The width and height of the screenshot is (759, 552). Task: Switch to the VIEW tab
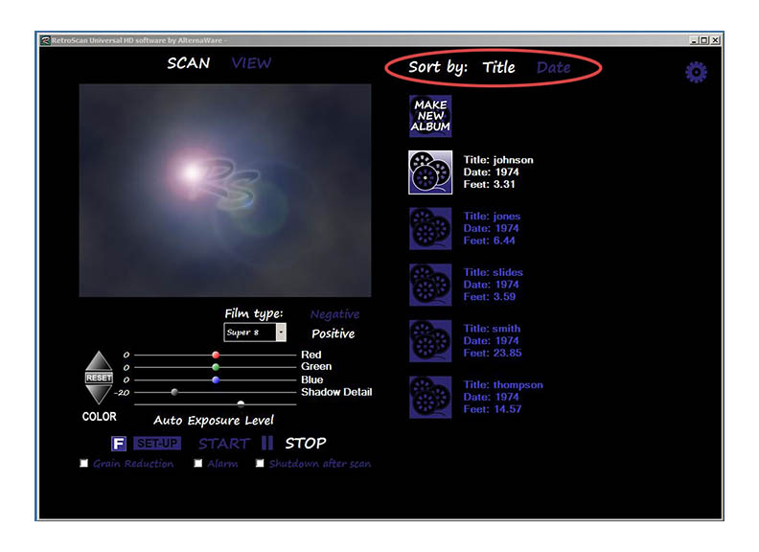point(251,63)
